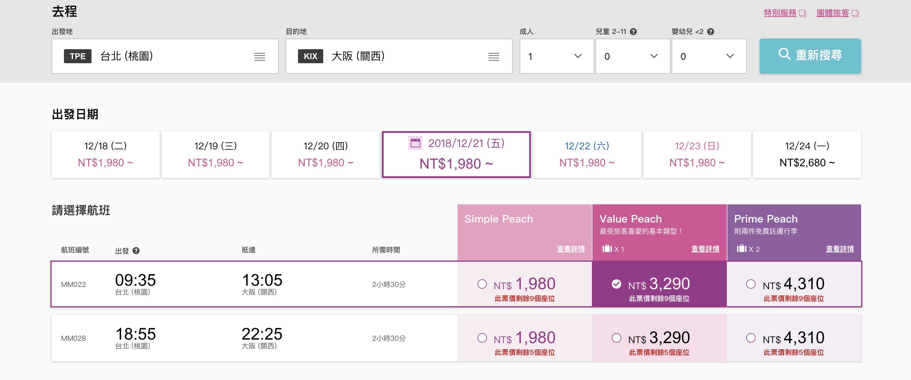This screenshot has height=380, width=911.
Task: Click 2小時30分 duration for MM028
Action: pyautogui.click(x=389, y=338)
